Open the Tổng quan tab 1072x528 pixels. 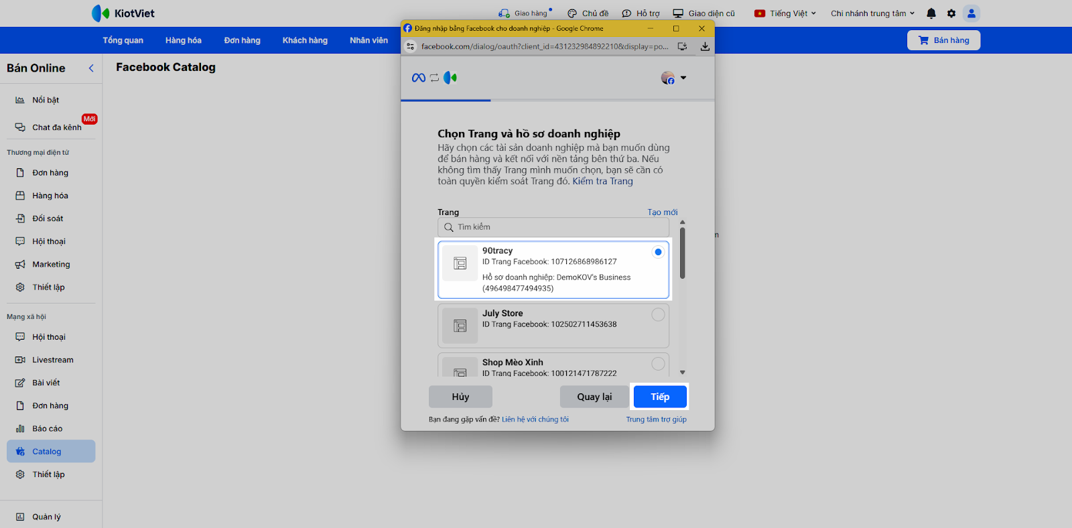pos(123,40)
